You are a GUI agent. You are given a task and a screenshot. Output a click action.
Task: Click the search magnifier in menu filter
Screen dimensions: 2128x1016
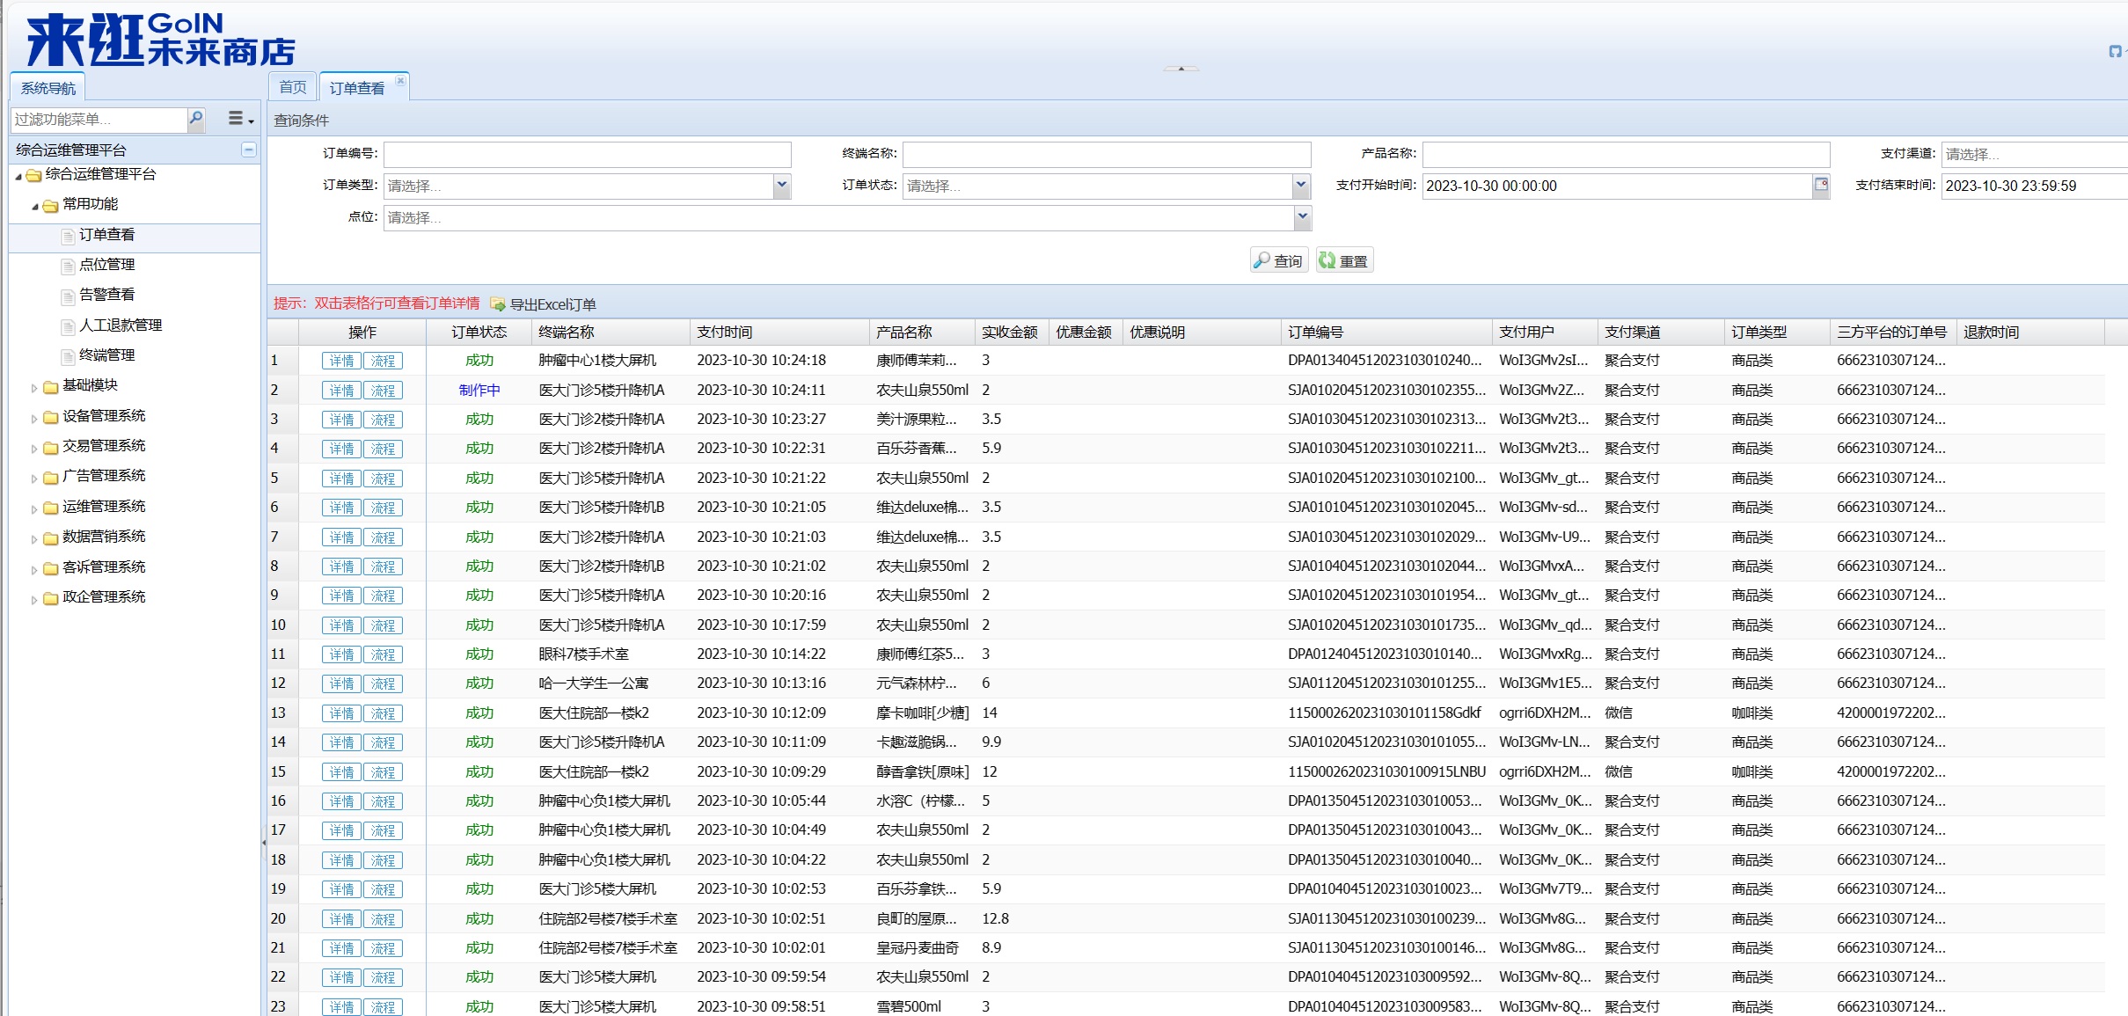click(x=196, y=118)
